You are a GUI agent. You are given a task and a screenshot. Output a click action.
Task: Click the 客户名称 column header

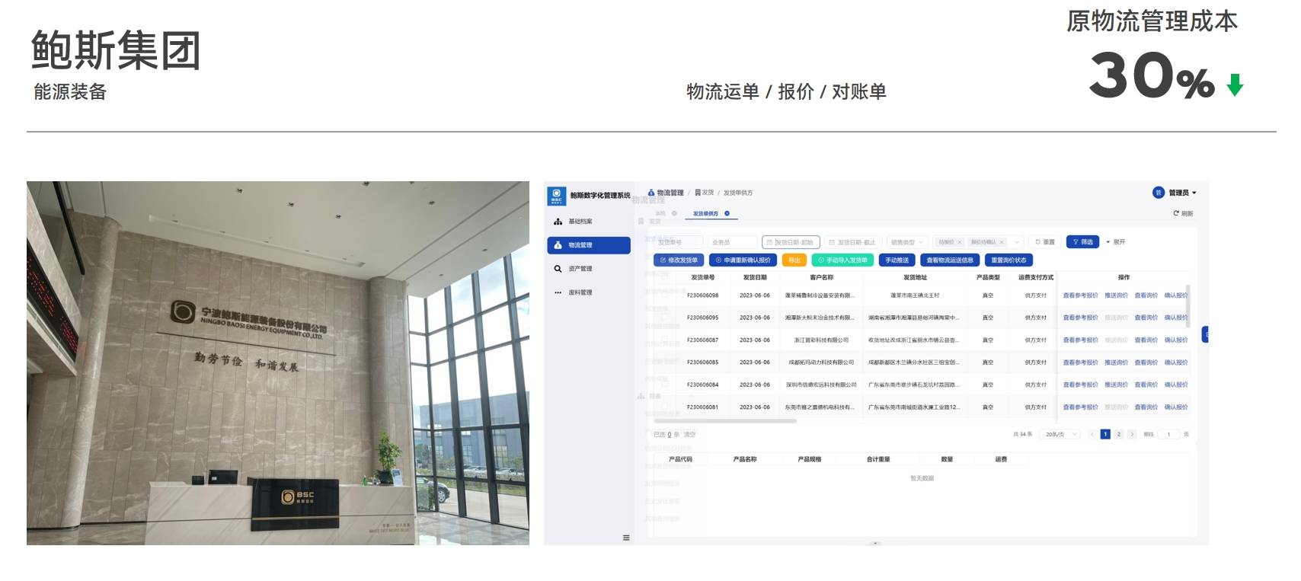[821, 277]
